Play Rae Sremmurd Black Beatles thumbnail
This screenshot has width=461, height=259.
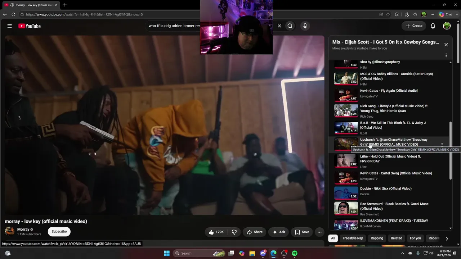[x=346, y=208]
